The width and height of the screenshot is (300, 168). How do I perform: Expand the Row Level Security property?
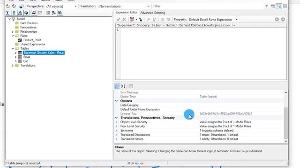[x=117, y=126]
